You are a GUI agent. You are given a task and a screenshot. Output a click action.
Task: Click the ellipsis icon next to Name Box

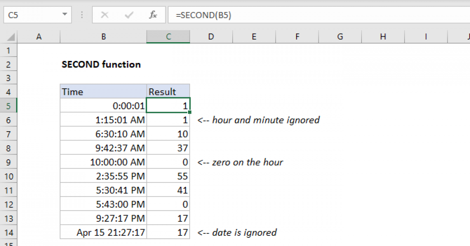81,15
